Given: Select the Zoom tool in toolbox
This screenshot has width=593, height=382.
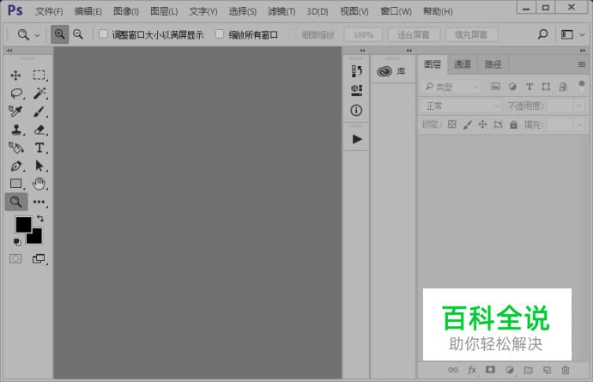Looking at the screenshot, I should point(16,202).
